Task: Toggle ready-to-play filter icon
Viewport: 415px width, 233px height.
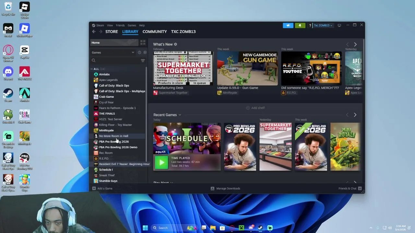Action: 145,52
